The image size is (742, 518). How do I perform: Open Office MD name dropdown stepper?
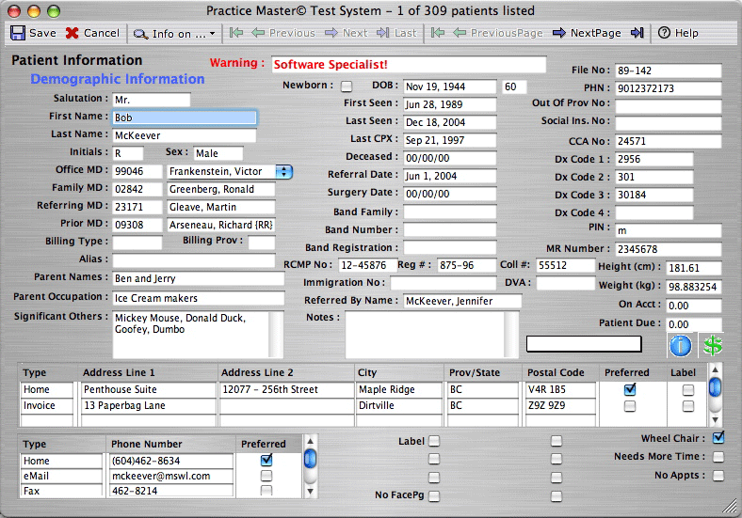[x=284, y=171]
